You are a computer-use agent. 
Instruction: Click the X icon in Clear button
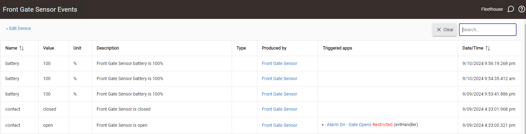click(439, 30)
